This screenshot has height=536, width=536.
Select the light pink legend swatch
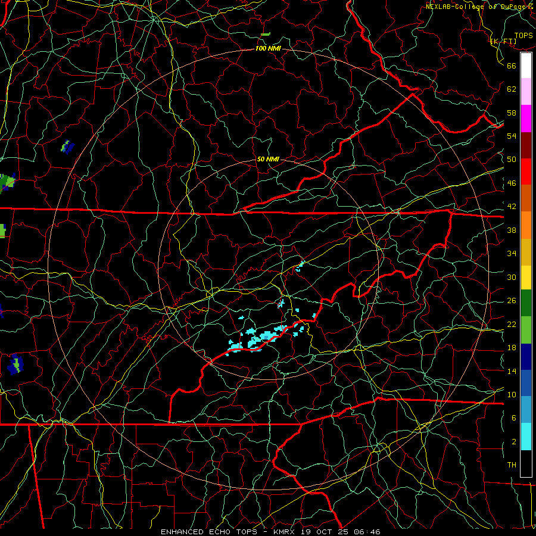pos(526,91)
